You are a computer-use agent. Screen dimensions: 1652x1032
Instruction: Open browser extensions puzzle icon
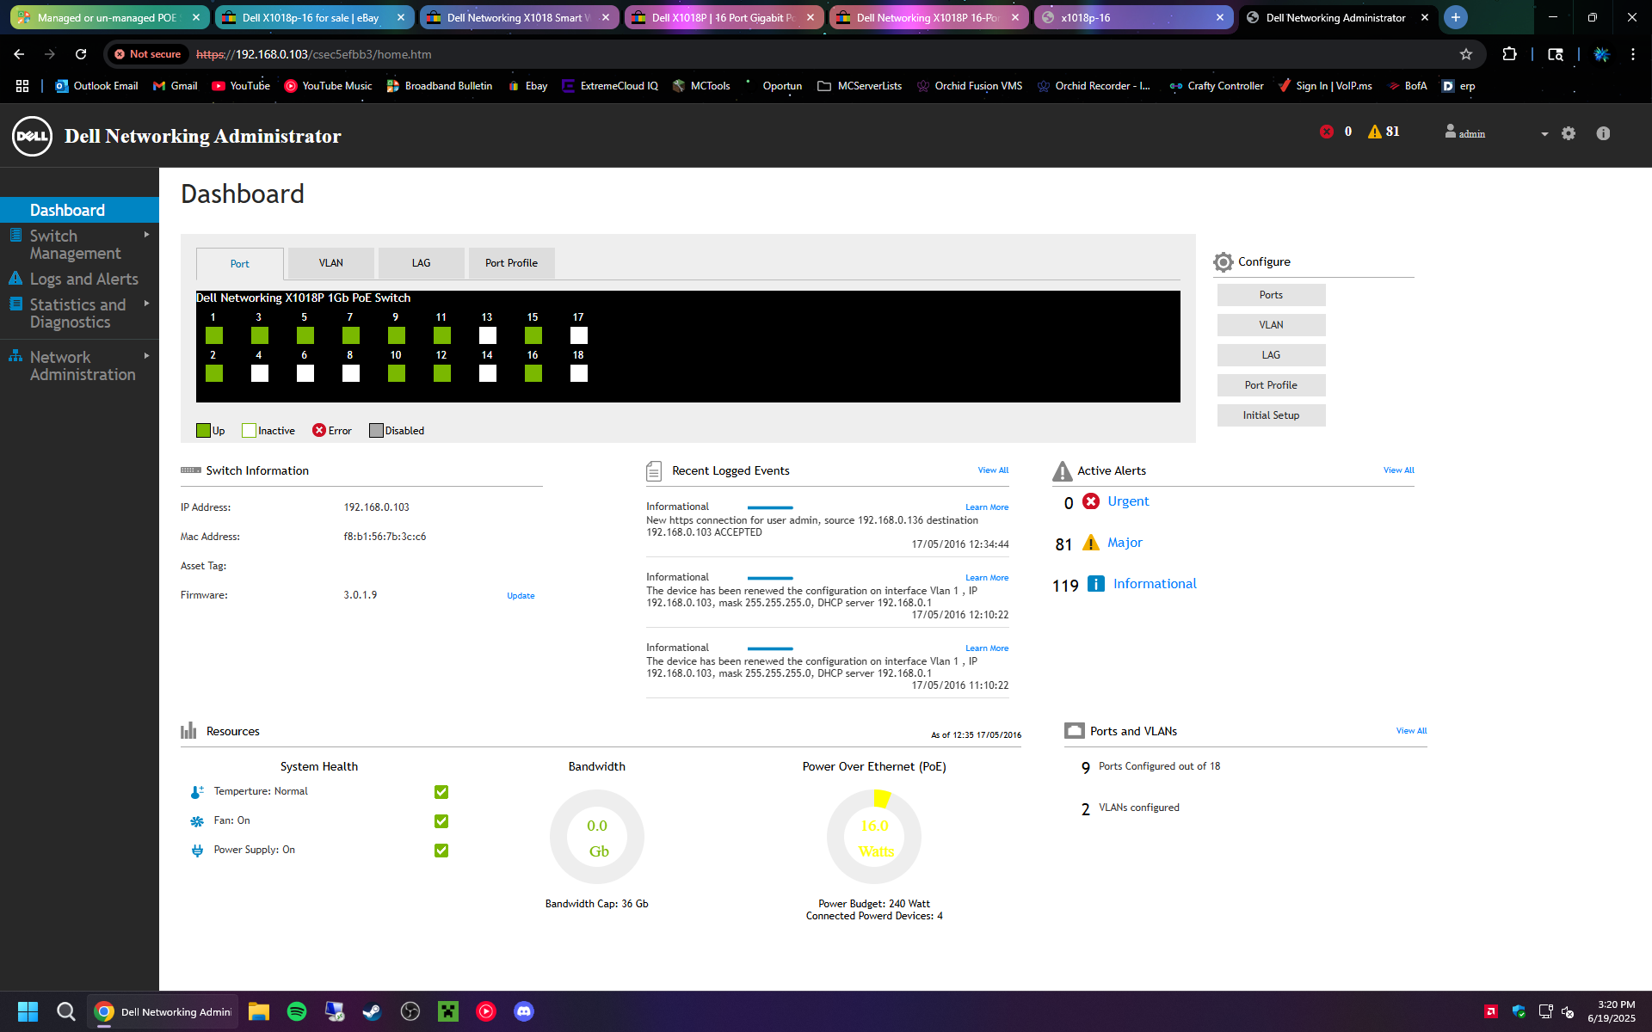tap(1509, 54)
